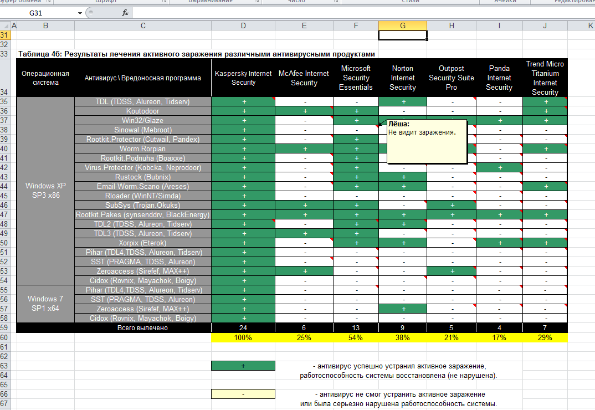Viewport: 595px width, 410px height.
Task: Click the Kaspersky total value 24
Action: (x=243, y=328)
